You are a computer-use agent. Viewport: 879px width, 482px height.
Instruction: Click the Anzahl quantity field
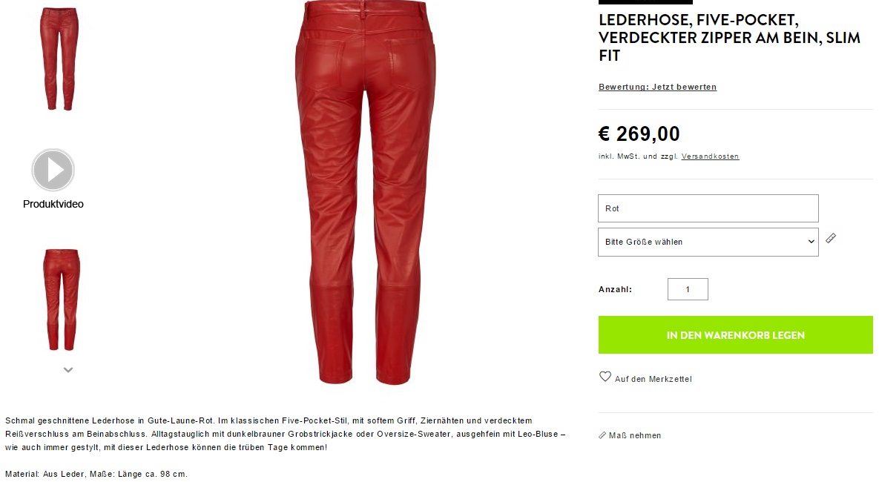coord(688,289)
